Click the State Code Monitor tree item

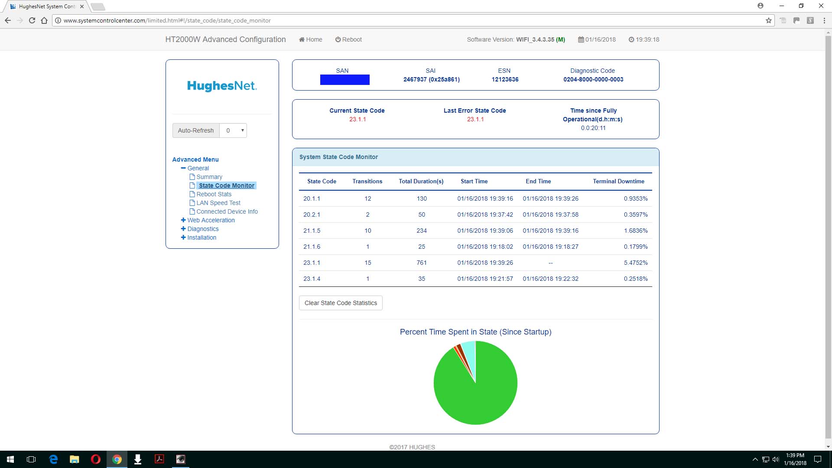(x=226, y=185)
